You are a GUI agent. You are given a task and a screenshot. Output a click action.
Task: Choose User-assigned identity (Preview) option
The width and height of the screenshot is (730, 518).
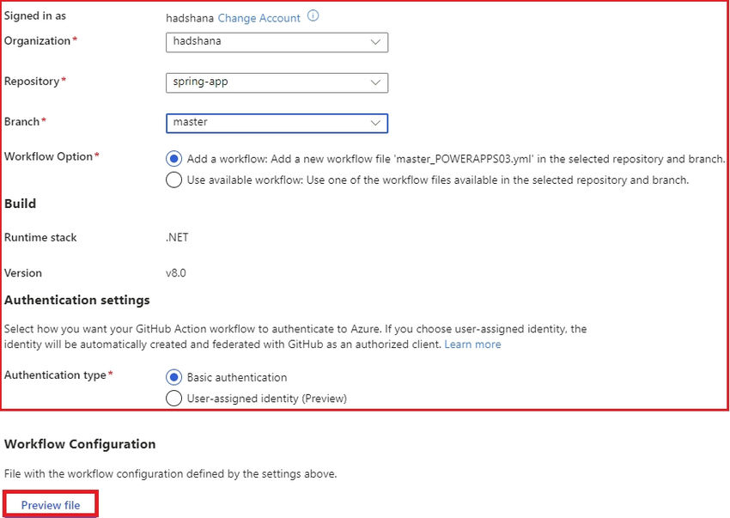[x=173, y=398]
